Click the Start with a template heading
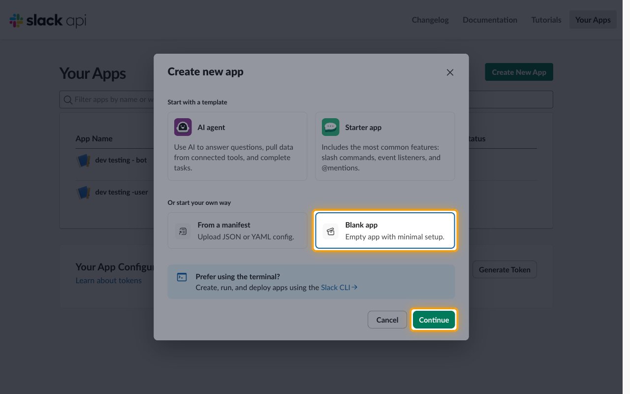 coord(197,102)
